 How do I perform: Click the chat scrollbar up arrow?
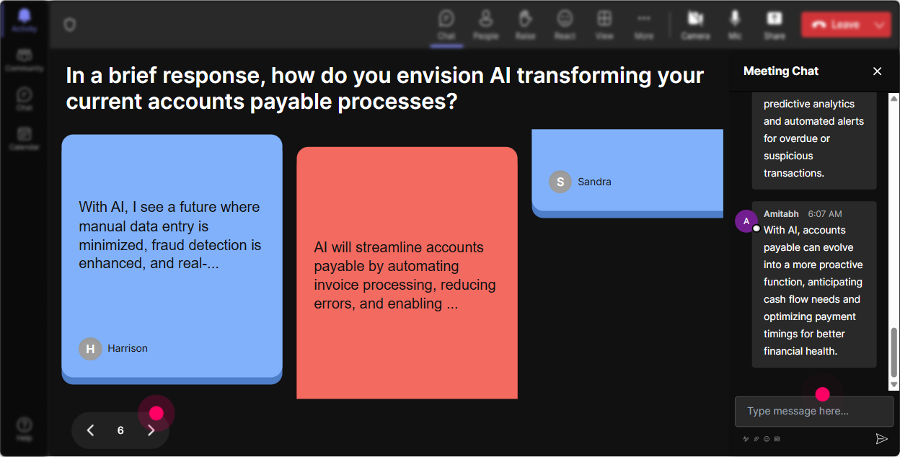894,97
